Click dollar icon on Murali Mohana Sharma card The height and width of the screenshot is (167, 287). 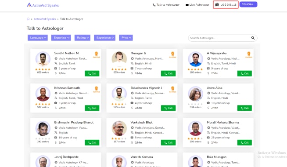click(x=208, y=143)
